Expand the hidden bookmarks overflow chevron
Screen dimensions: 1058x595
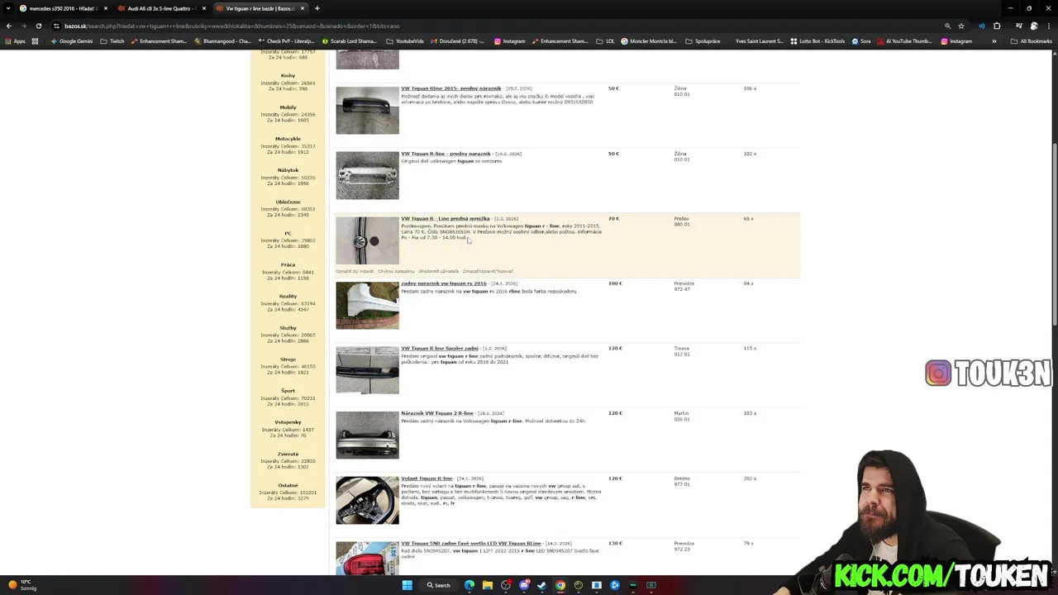pyautogui.click(x=994, y=41)
